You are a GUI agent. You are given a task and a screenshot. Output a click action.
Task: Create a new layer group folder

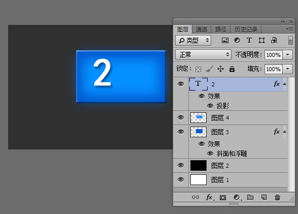(x=250, y=197)
